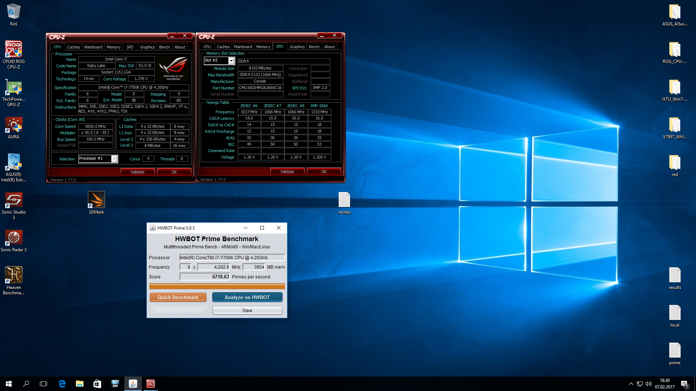Launch Sonic Studio 3 shortcut

[x=13, y=205]
